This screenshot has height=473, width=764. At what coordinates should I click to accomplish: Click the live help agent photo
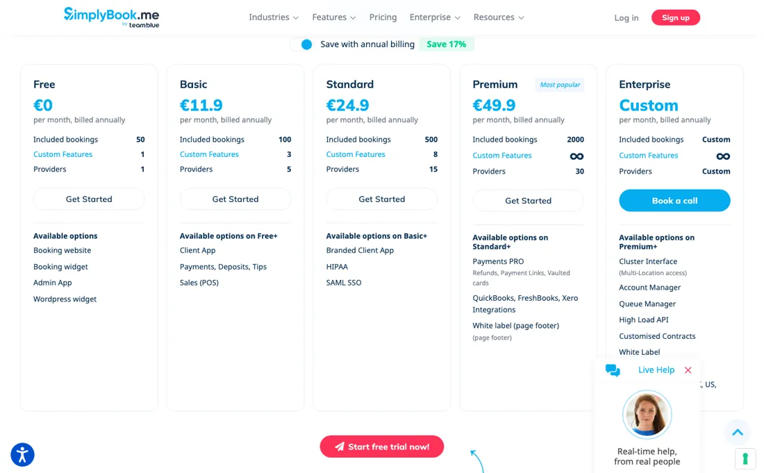(647, 415)
